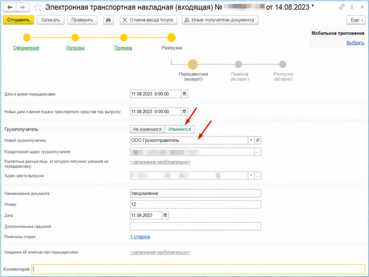Open legal address editor via ellipsis button

[x=258, y=152]
